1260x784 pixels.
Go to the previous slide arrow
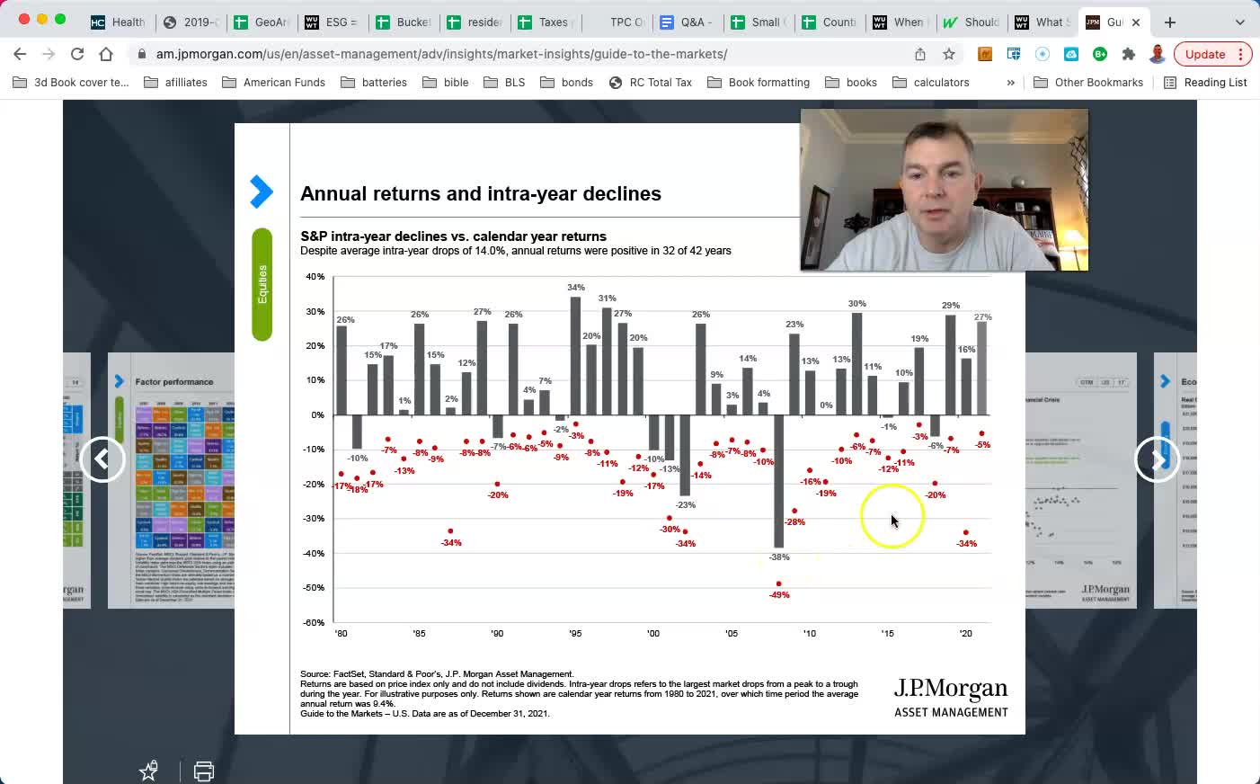[x=102, y=459]
